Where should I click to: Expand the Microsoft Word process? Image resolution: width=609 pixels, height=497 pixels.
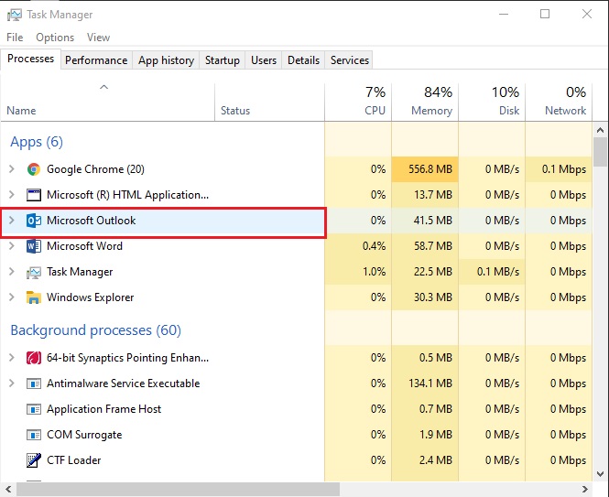pyautogui.click(x=12, y=246)
